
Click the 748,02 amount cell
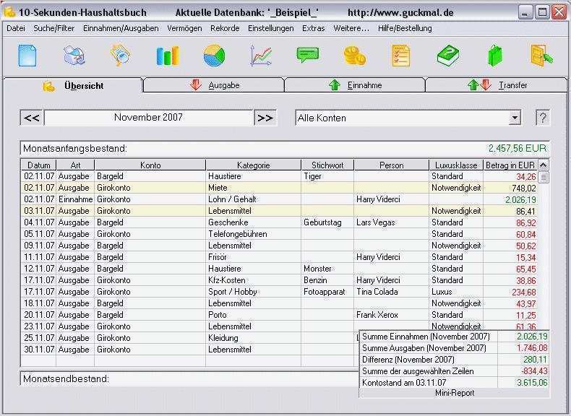[510, 188]
